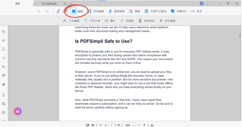This screenshot has height=127, width=242.
Task: Click the print icon in left sidebar
Action: [x=4, y=112]
